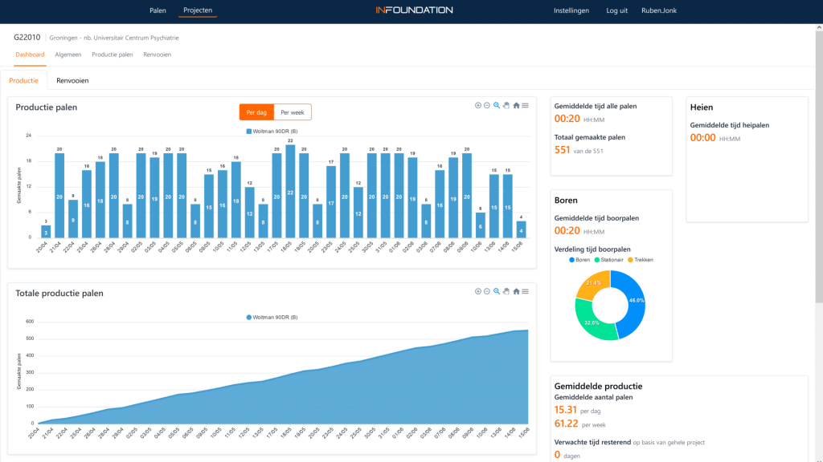The image size is (823, 462).
Task: Switch chart view to Per week
Action: point(293,112)
